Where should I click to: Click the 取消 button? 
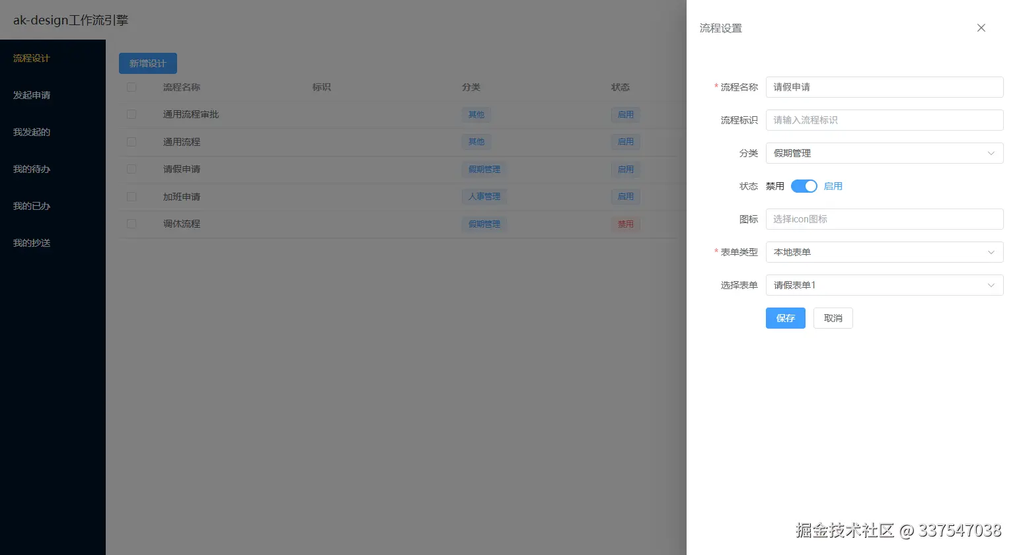tap(833, 318)
